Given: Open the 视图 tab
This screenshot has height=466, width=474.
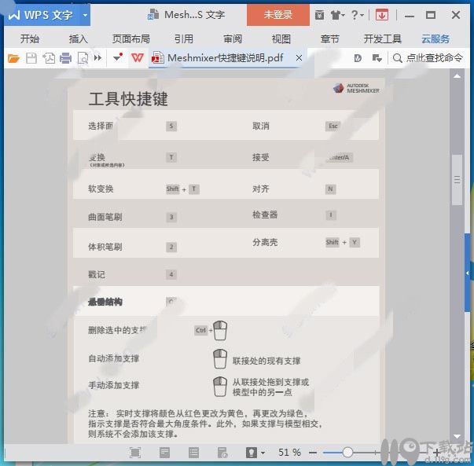Looking at the screenshot, I should click(281, 39).
